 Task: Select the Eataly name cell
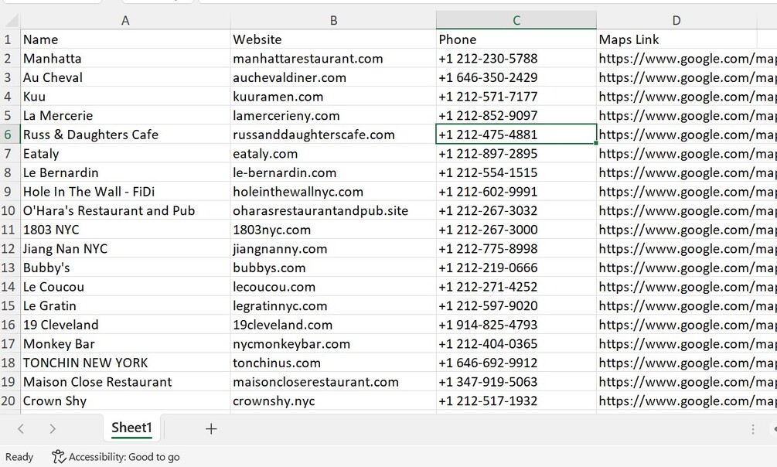coord(125,154)
